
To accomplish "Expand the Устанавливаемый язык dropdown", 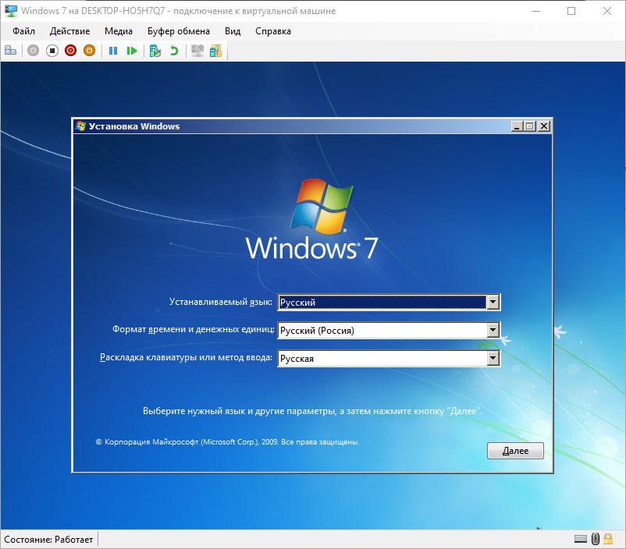I will pos(492,302).
